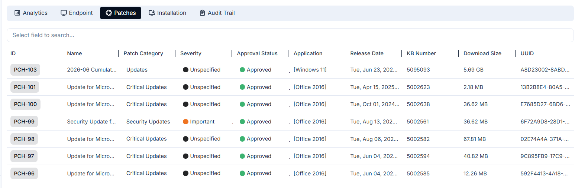Click Security Updates category cell
Screen dimensions: 575x188
coord(148,122)
